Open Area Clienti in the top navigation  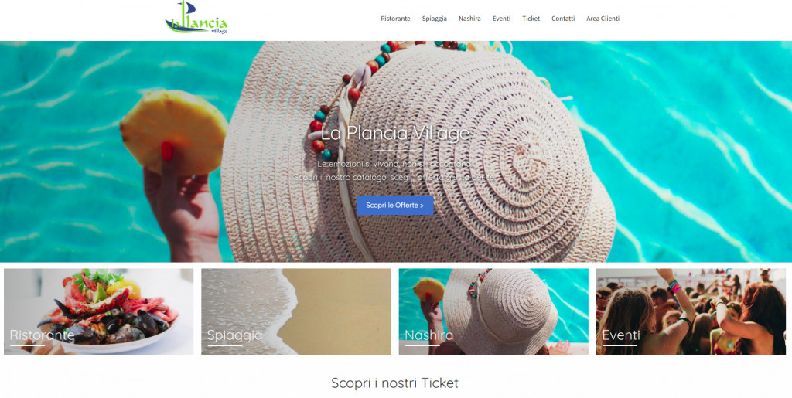pyautogui.click(x=603, y=19)
